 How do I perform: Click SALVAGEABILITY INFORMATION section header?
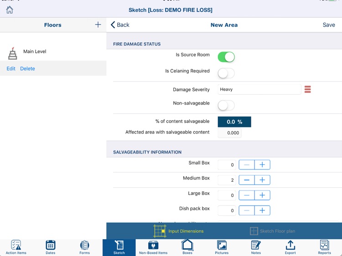147,152
